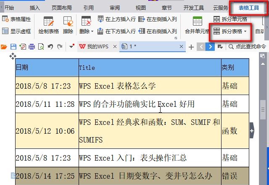Click 合并单元格 merge cells
Viewport: 269px width, 185px height.
[197, 25]
